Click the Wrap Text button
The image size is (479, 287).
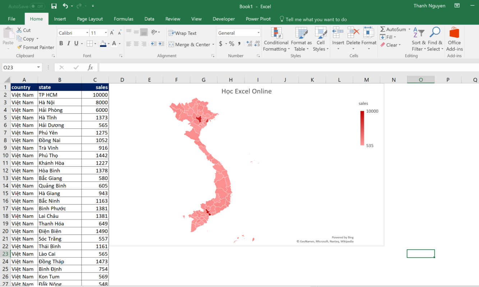[x=183, y=33]
